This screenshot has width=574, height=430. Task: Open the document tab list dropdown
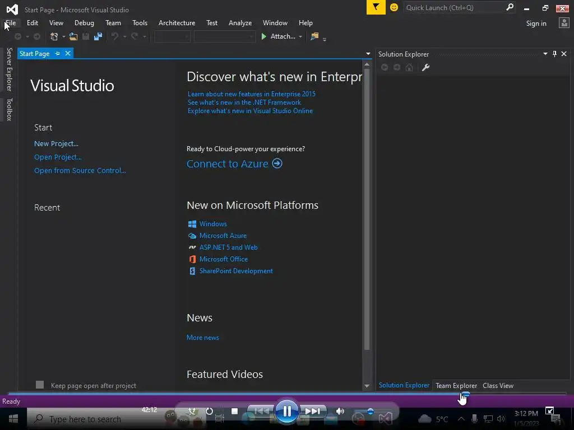(368, 54)
